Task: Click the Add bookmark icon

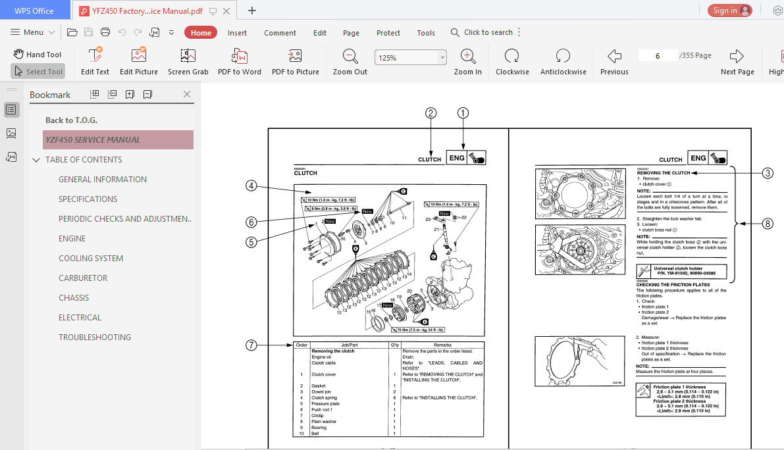Action: (x=130, y=94)
